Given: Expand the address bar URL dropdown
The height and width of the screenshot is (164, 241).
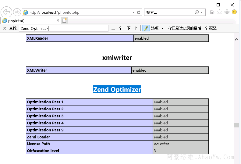Looking at the screenshot, I should 133,12.
